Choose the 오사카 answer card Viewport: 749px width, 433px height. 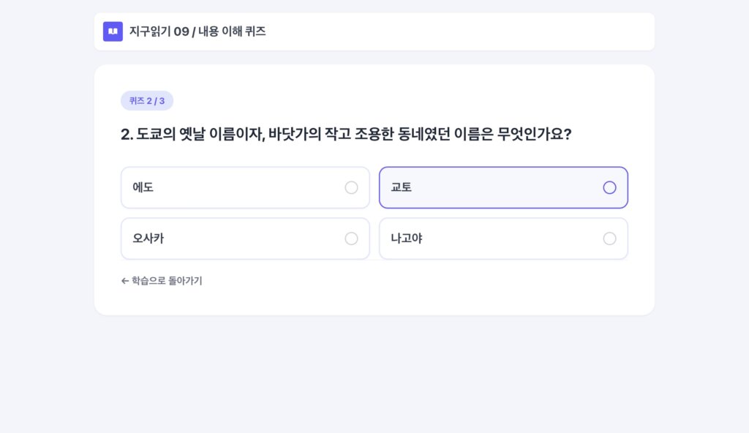tap(245, 238)
